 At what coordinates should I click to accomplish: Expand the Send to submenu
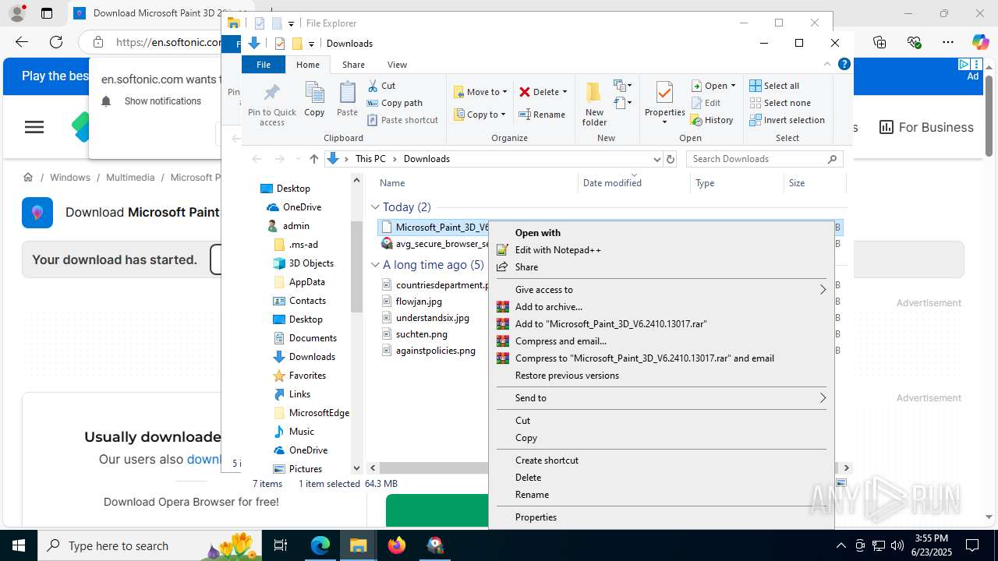coord(661,398)
